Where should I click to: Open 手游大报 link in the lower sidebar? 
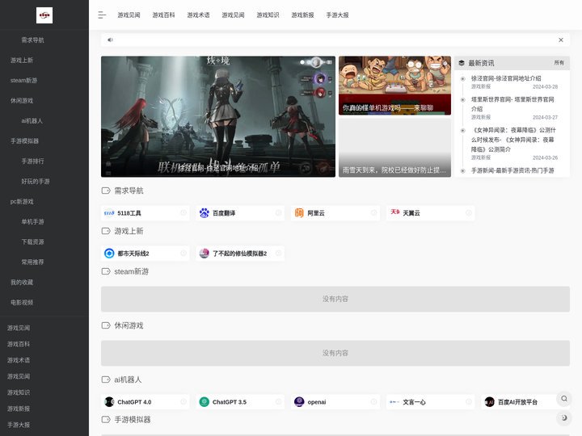(19, 425)
